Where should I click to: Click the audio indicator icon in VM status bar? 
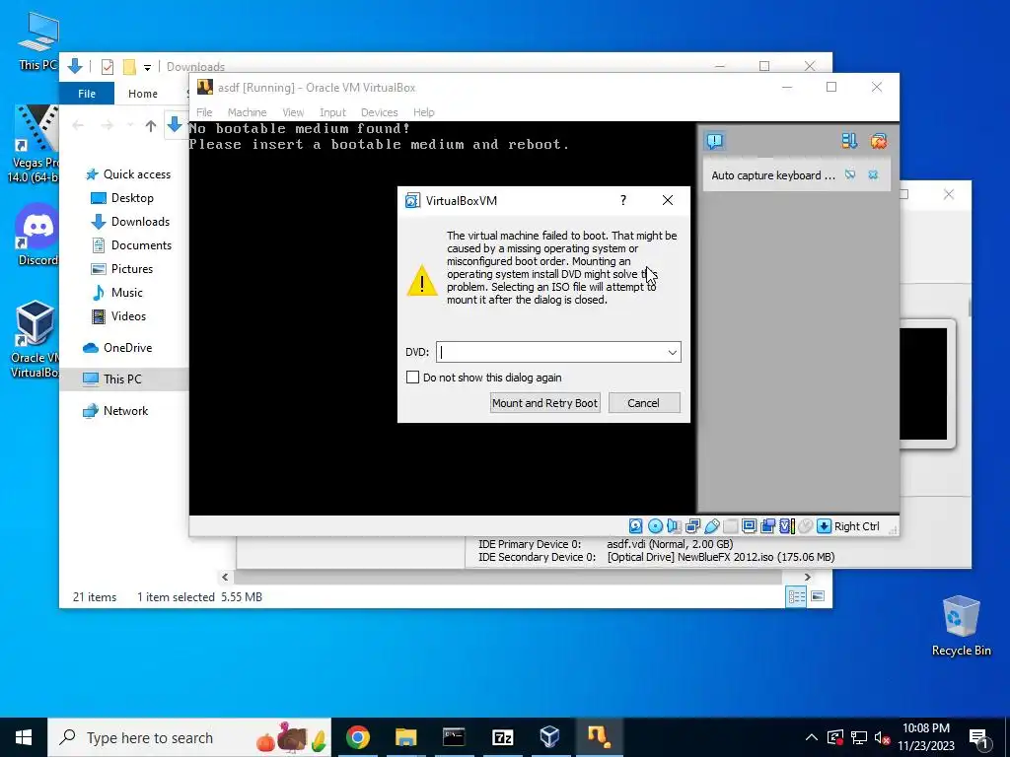click(x=674, y=526)
